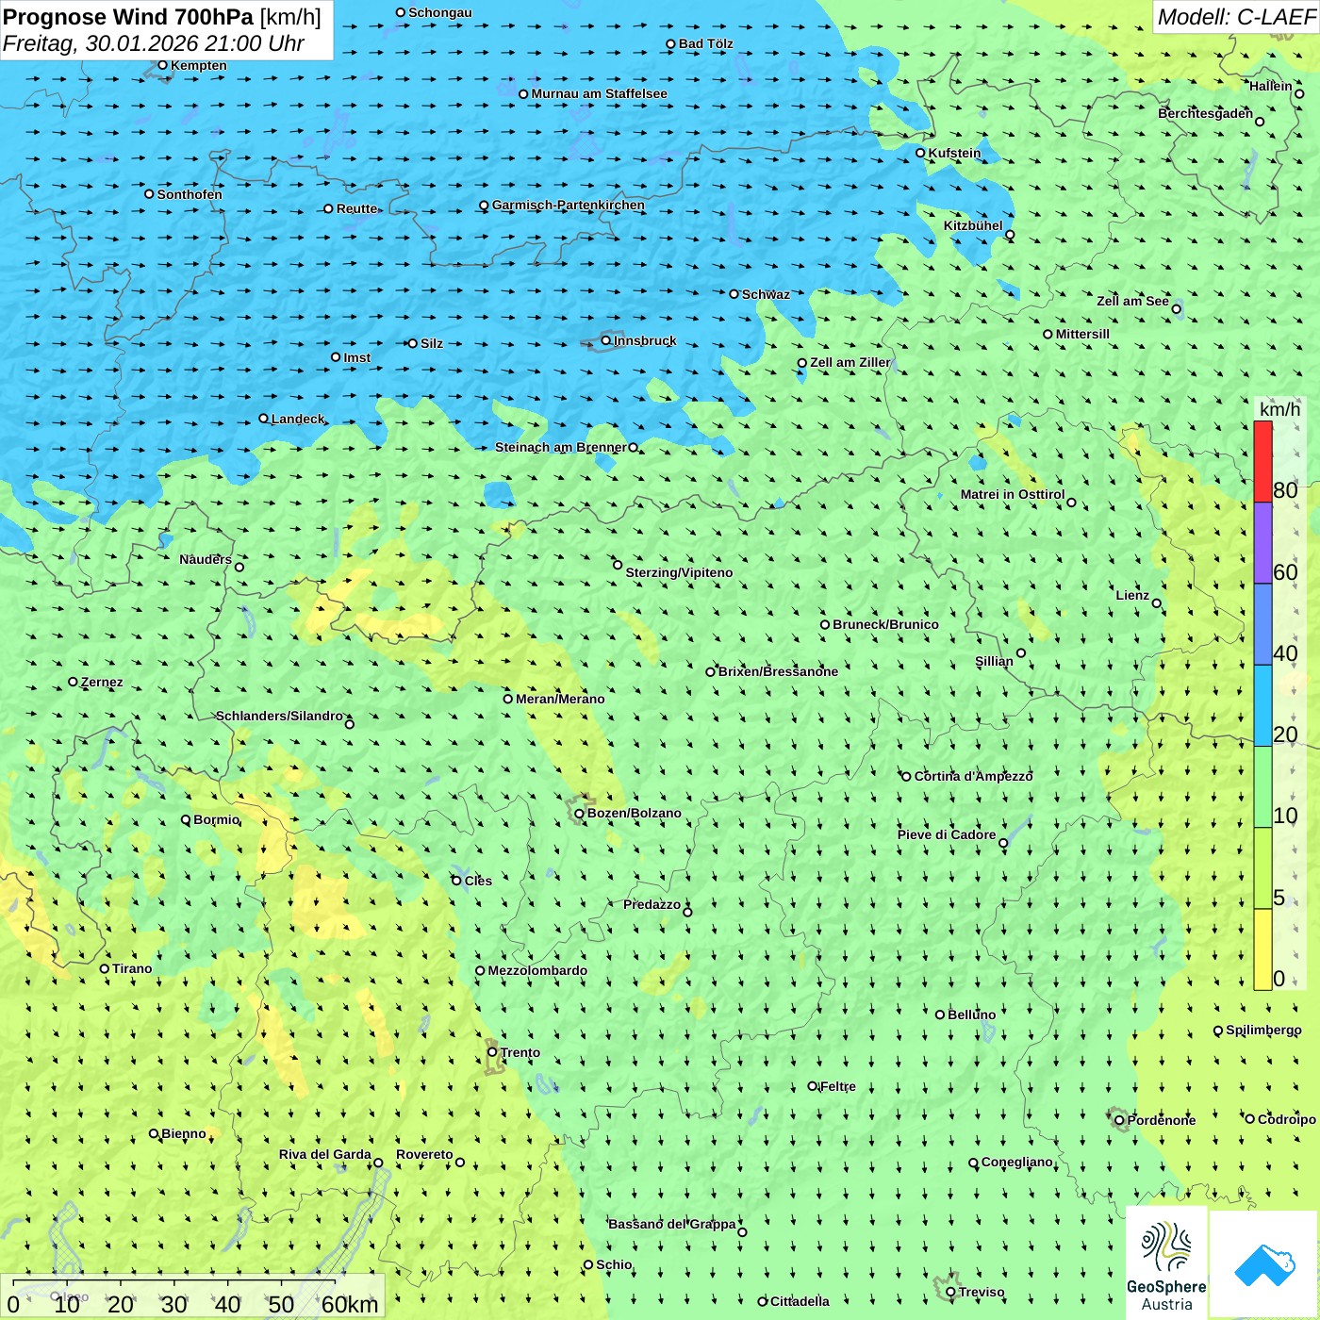Screen dimensions: 1320x1320
Task: Click the green 10 km/h legend color
Action: [x=1262, y=786]
